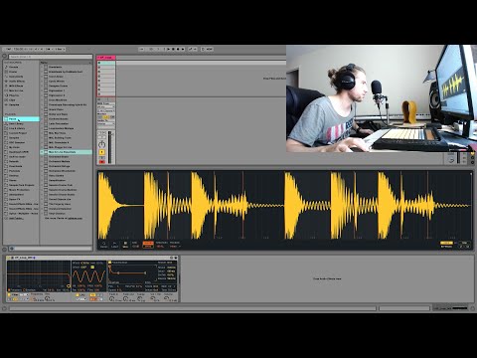477x358 pixels.
Task: Click the second clip slot stop button
Action: click(x=99, y=68)
